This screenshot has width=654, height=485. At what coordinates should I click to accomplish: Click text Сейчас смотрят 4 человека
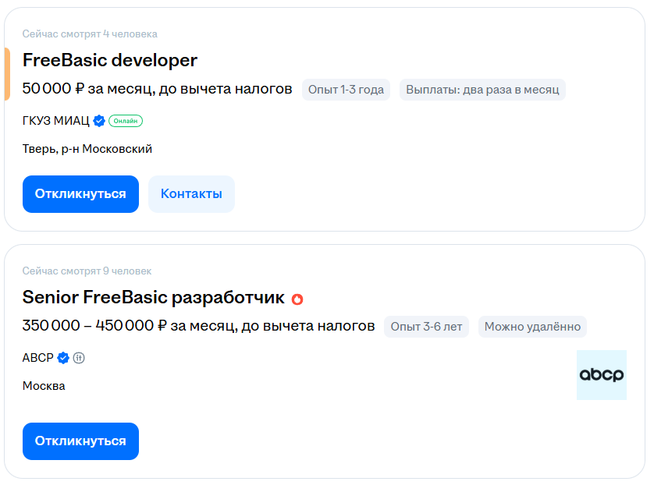[x=90, y=34]
